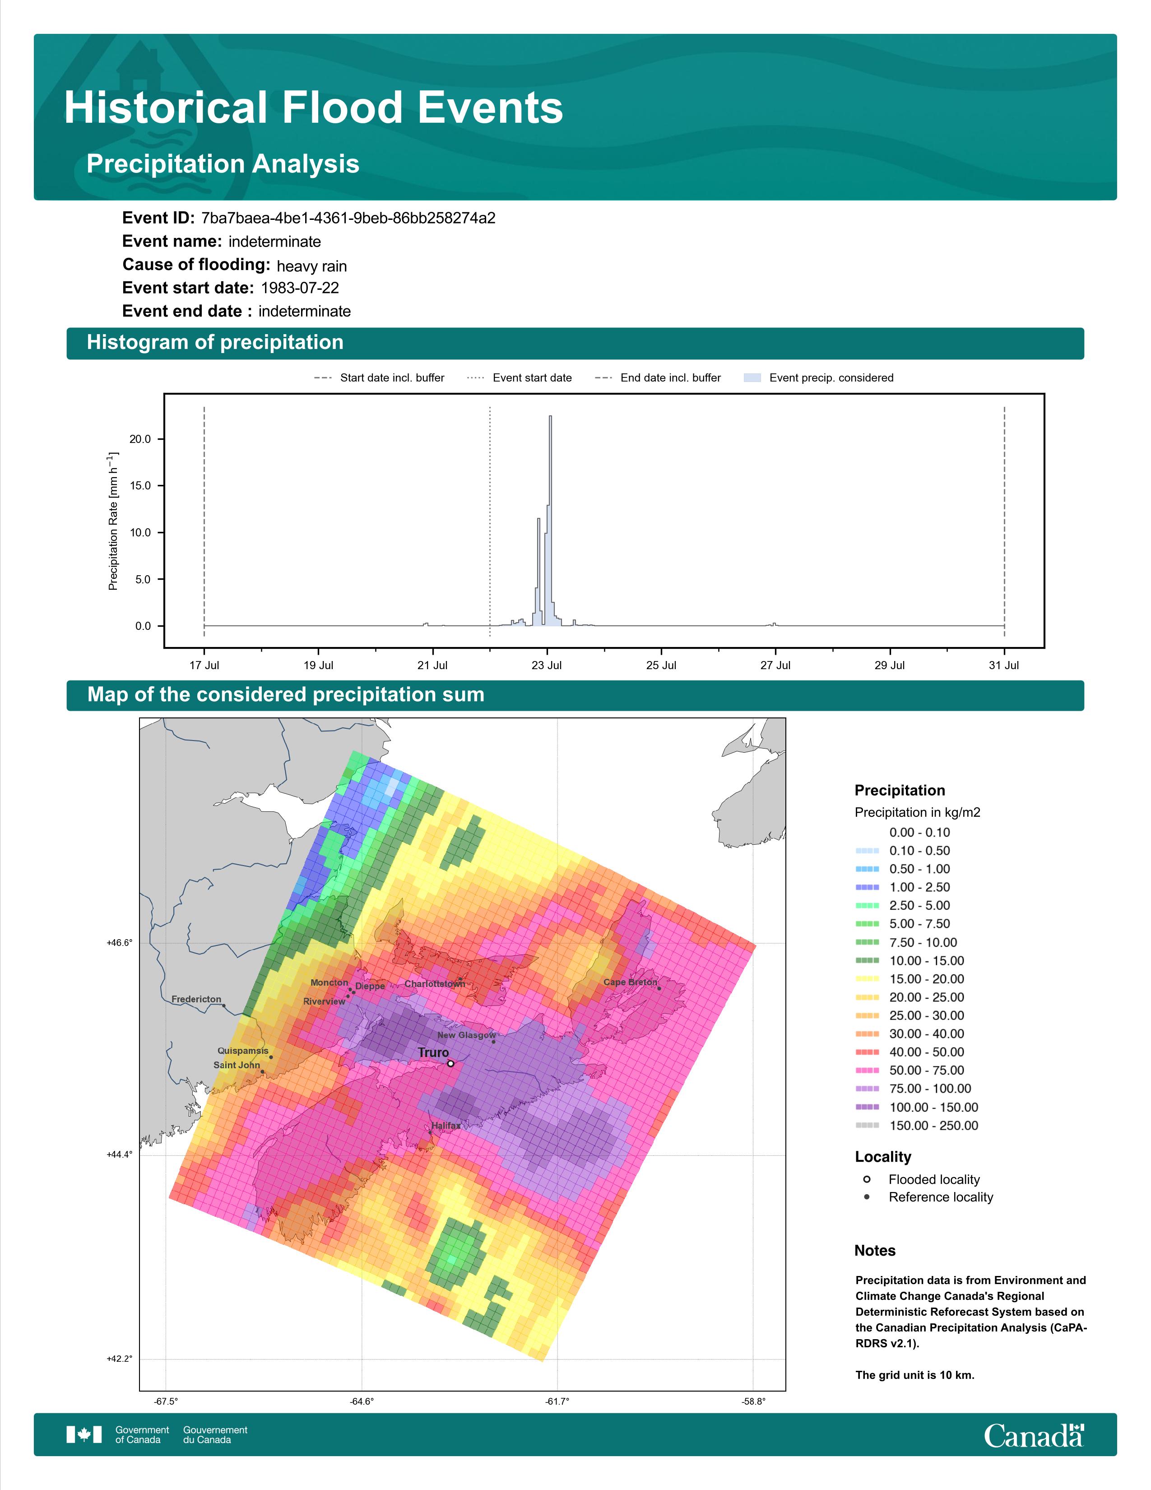This screenshot has height=1490, width=1151.
Task: Click the Historical Flood Events title
Action: pyautogui.click(x=314, y=107)
